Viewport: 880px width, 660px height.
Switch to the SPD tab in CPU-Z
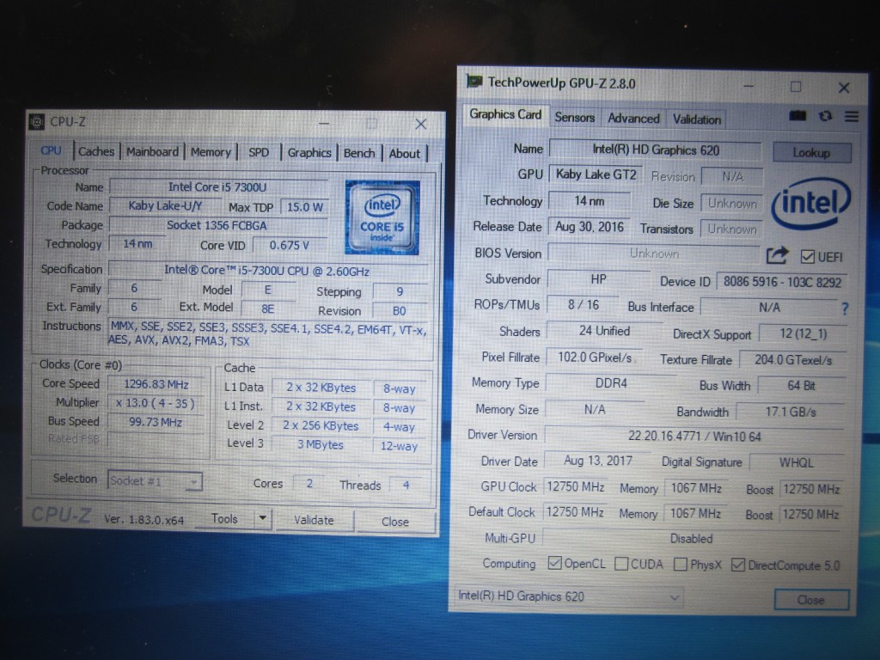tap(259, 153)
